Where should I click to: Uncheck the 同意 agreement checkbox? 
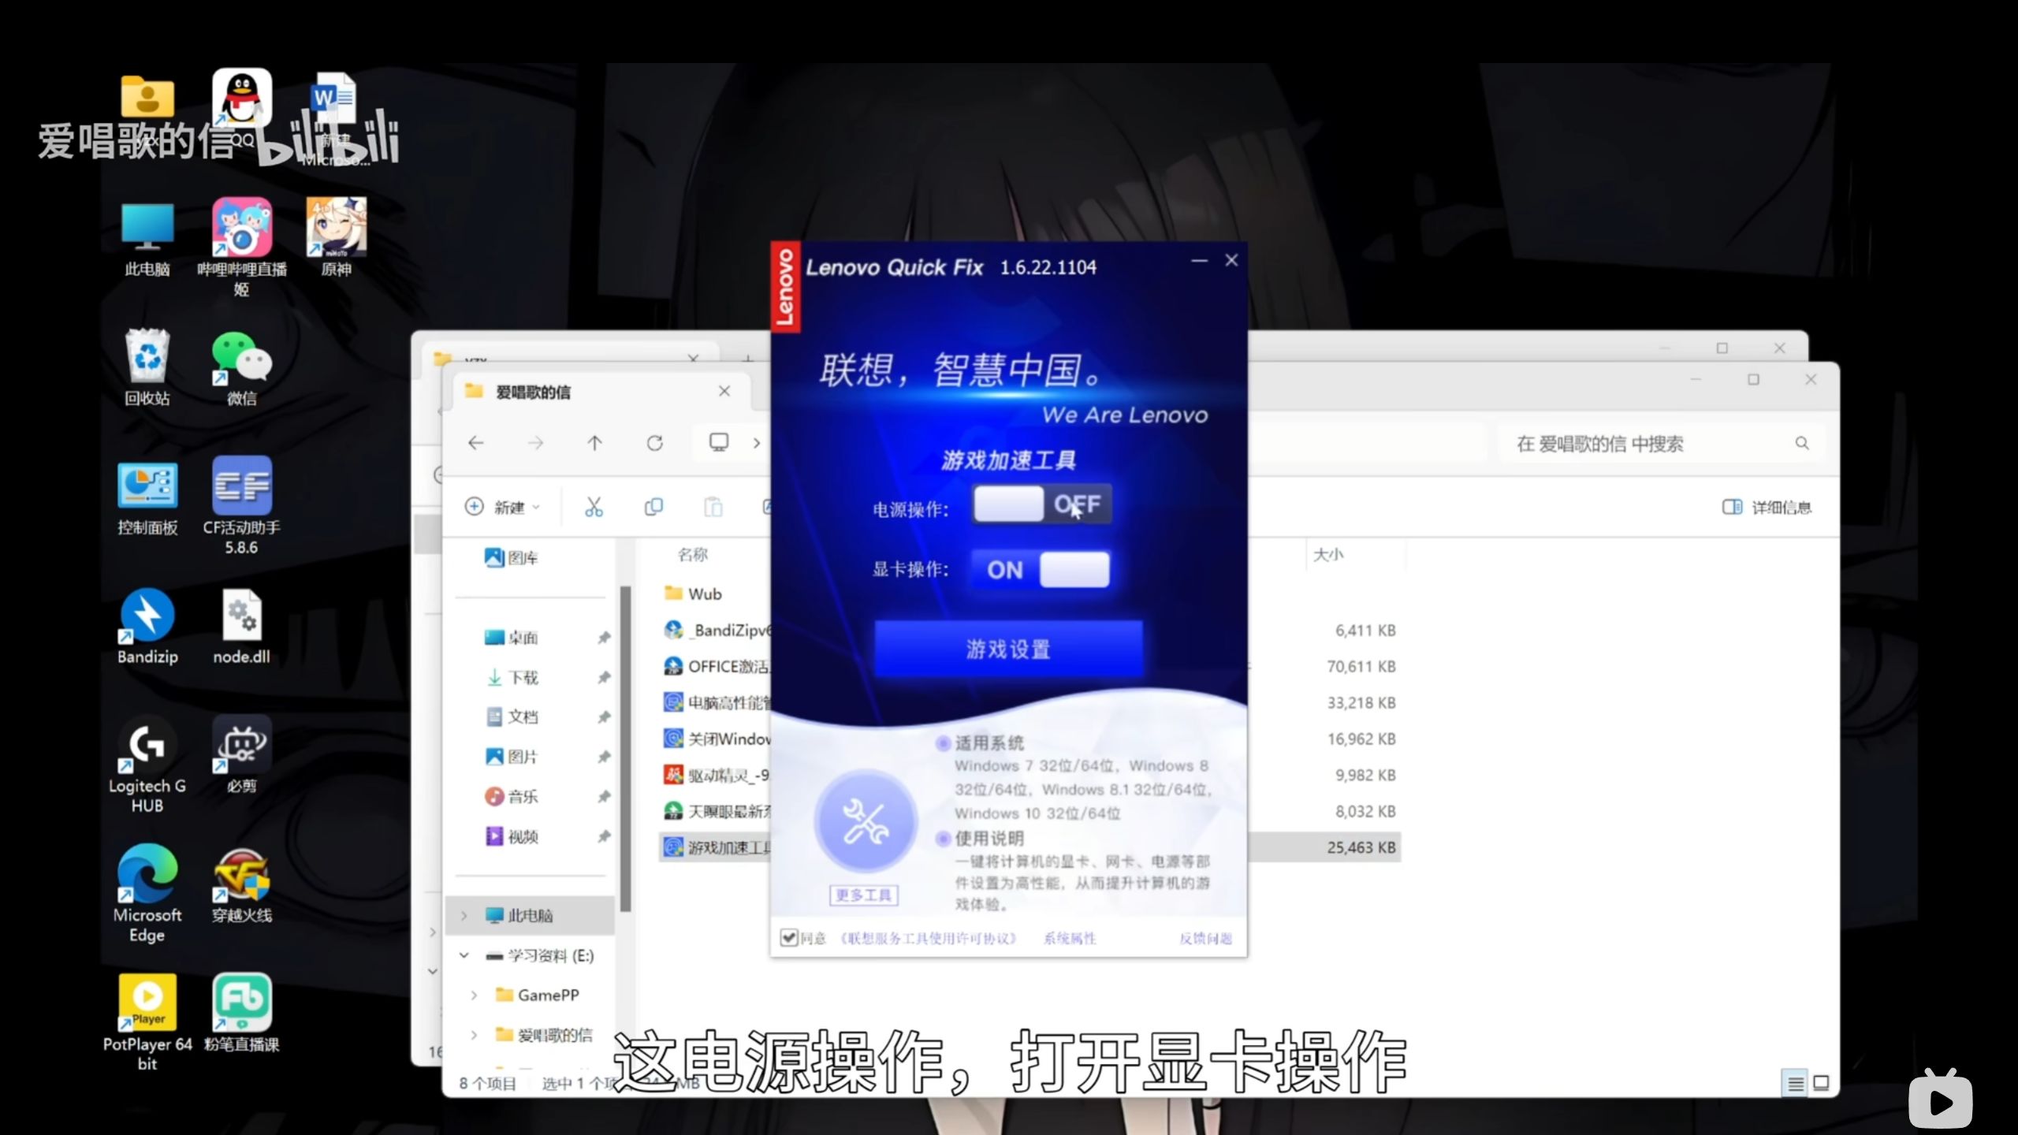coord(788,937)
